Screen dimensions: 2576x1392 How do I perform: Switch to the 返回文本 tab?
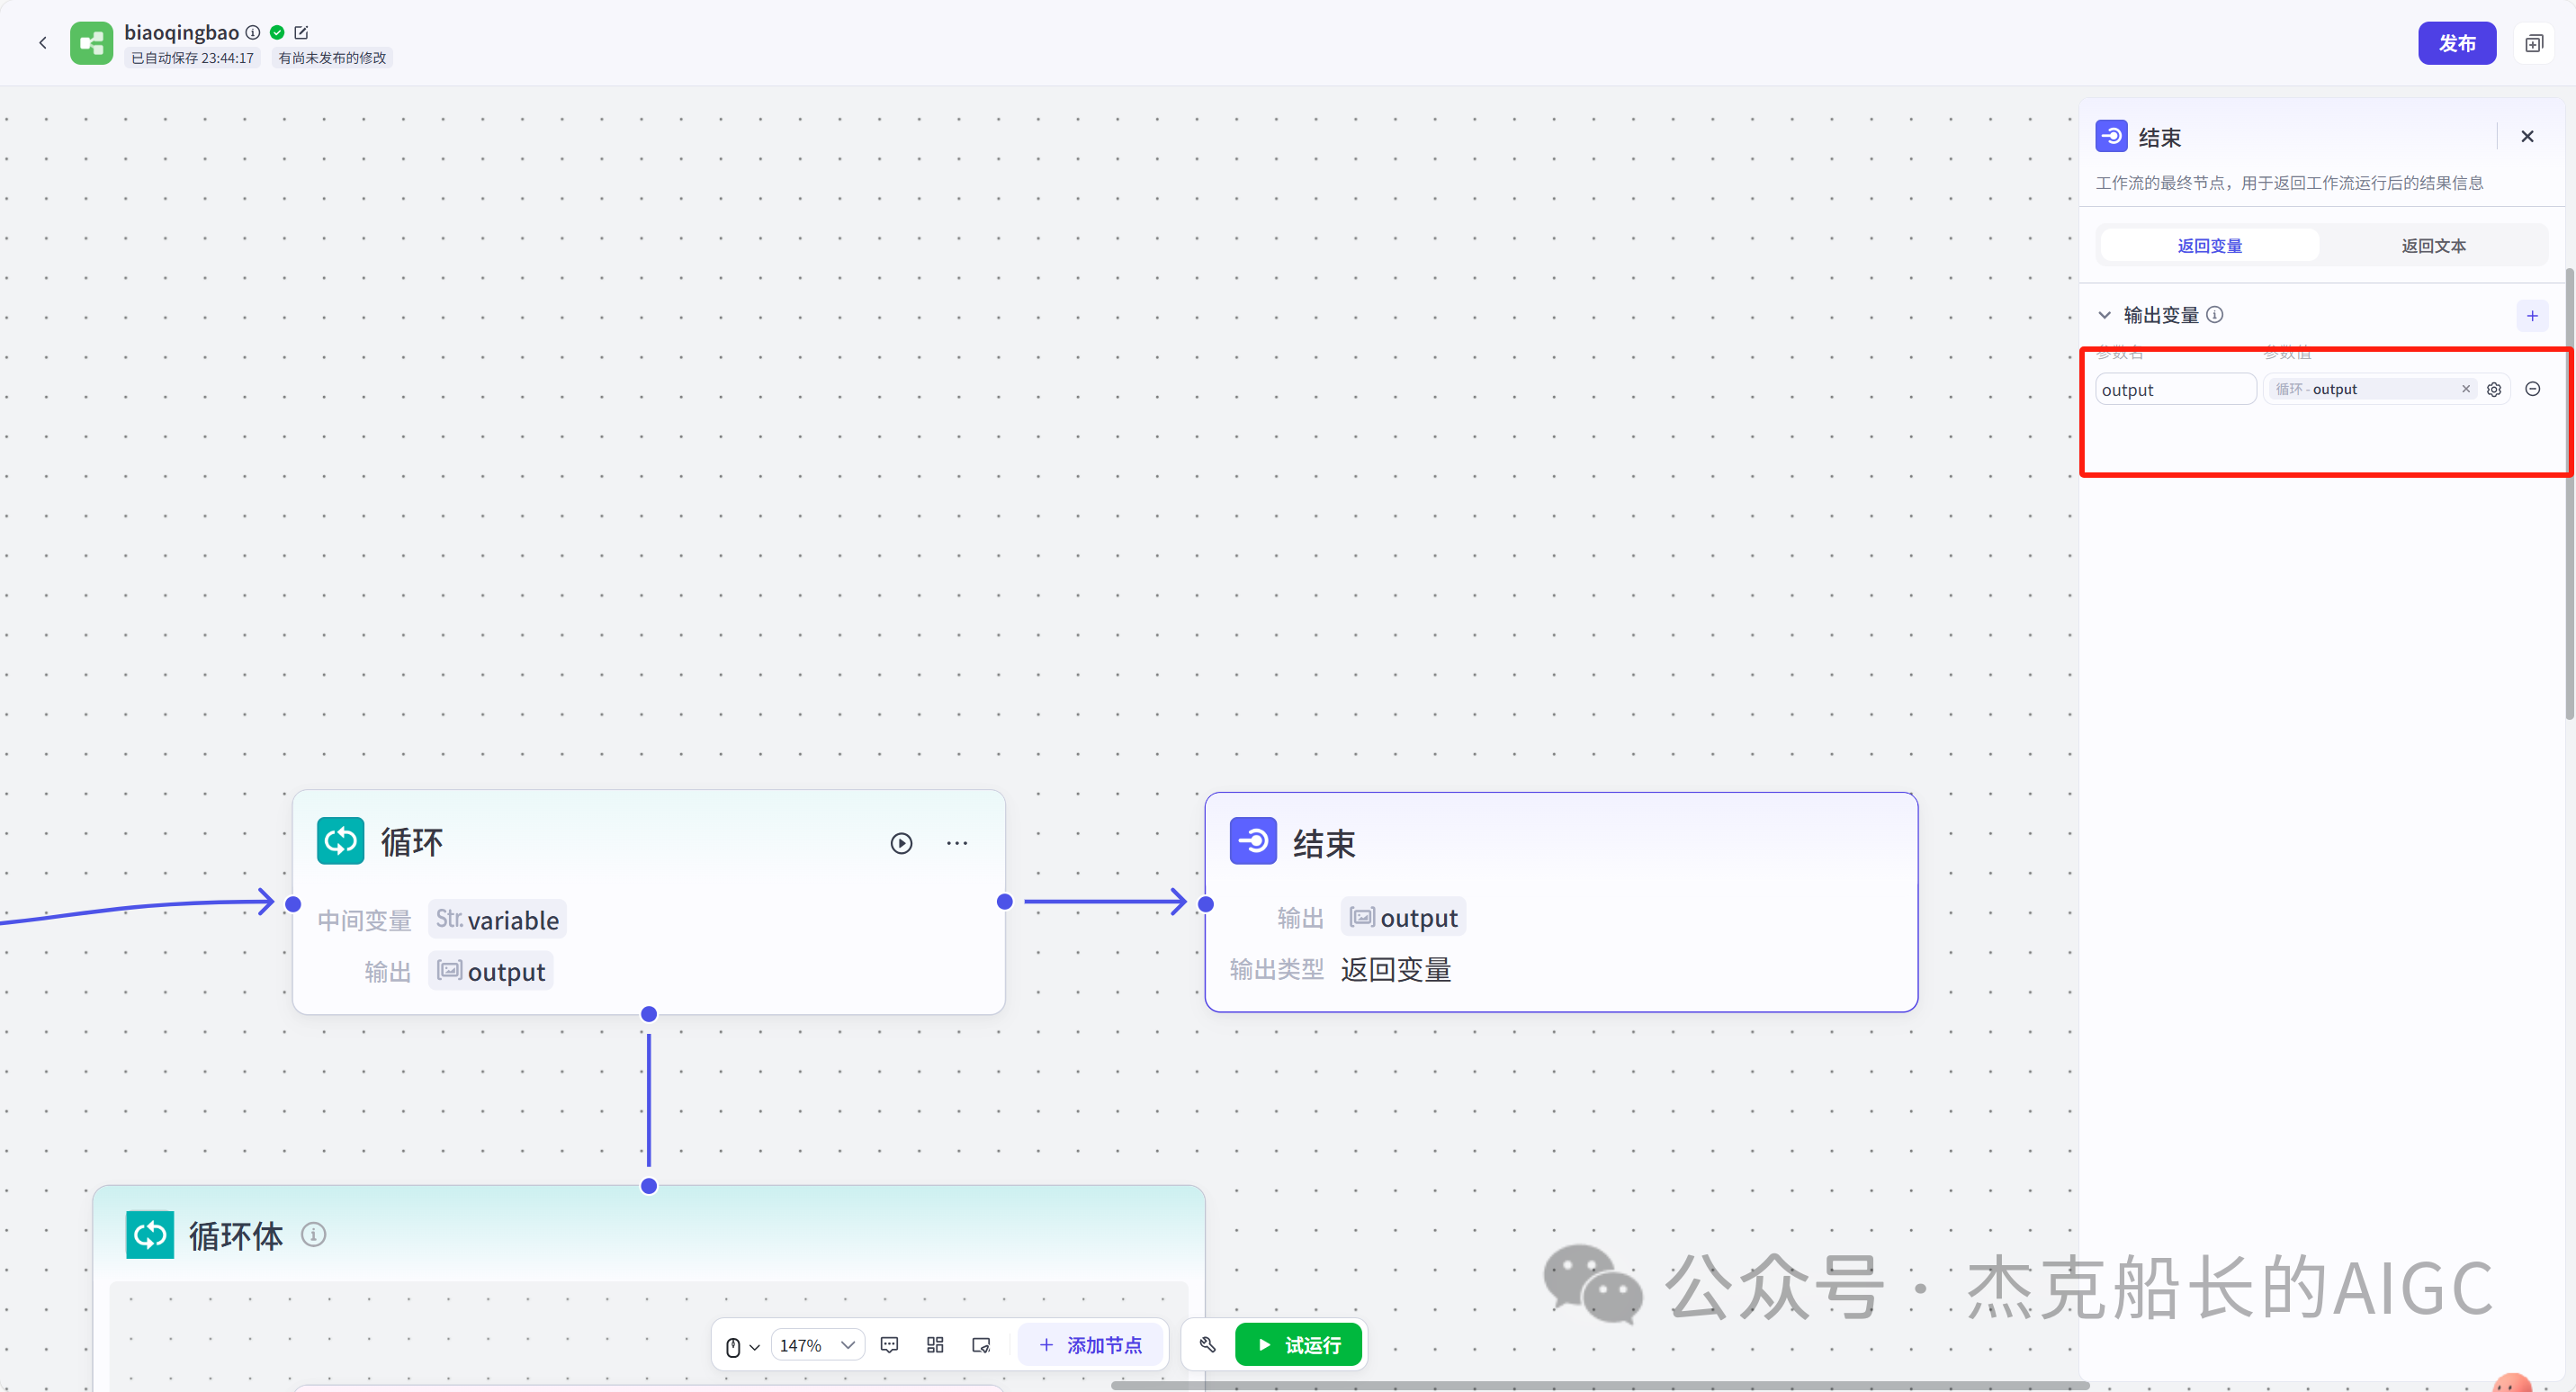[x=2433, y=245]
